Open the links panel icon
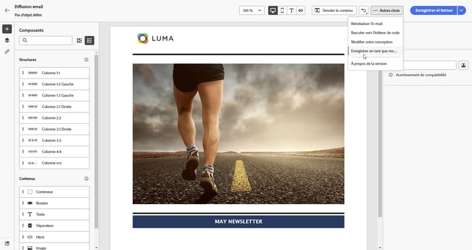The image size is (472, 250). [x=7, y=52]
